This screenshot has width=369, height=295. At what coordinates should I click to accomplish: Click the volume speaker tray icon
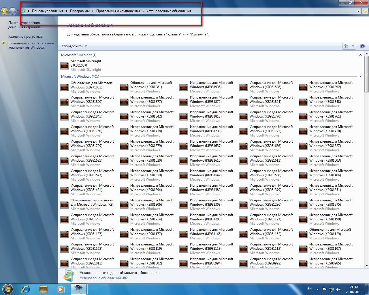click(338, 290)
